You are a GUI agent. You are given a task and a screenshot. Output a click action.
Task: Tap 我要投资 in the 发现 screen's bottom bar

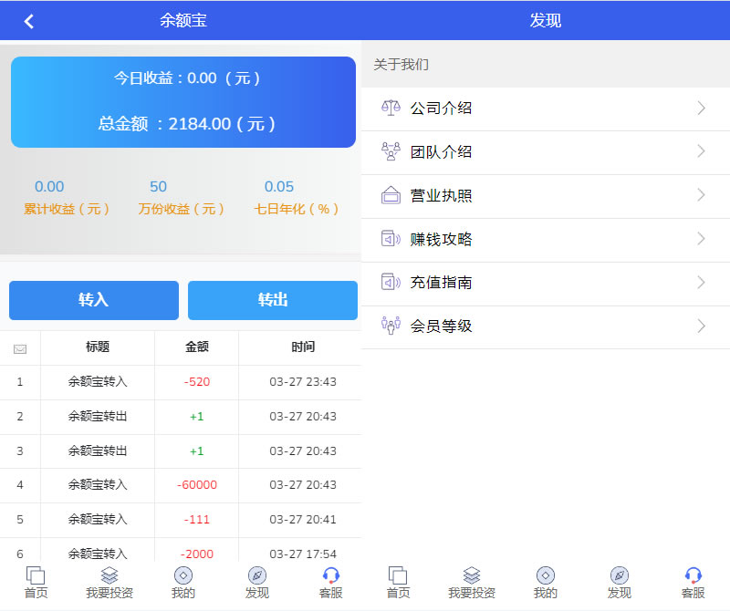(472, 582)
